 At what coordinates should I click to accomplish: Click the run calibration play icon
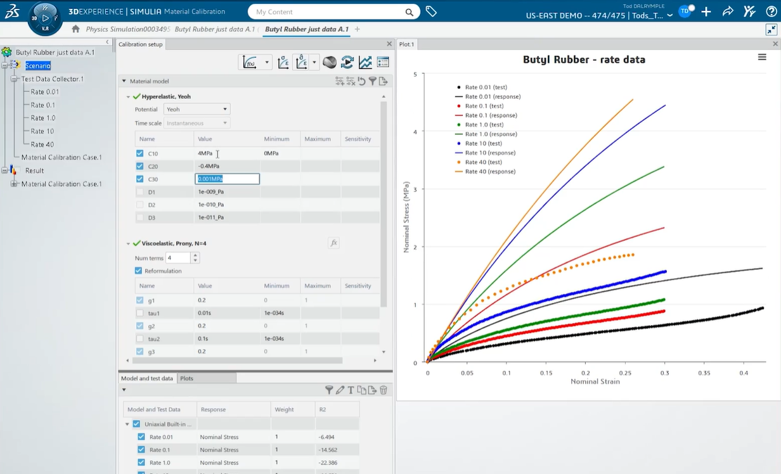click(x=347, y=62)
